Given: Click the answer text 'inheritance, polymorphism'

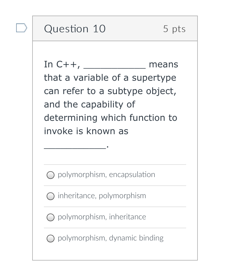Looking at the screenshot, I should (x=102, y=196).
